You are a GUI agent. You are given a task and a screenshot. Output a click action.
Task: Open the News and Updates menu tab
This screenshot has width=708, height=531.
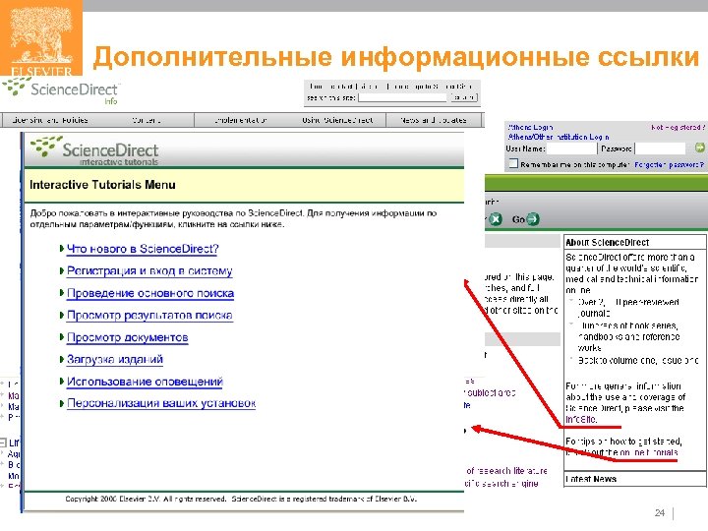click(x=433, y=120)
